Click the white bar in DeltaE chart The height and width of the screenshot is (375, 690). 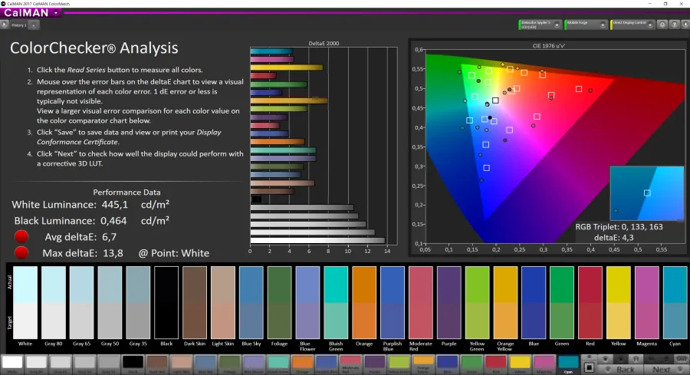(x=317, y=240)
